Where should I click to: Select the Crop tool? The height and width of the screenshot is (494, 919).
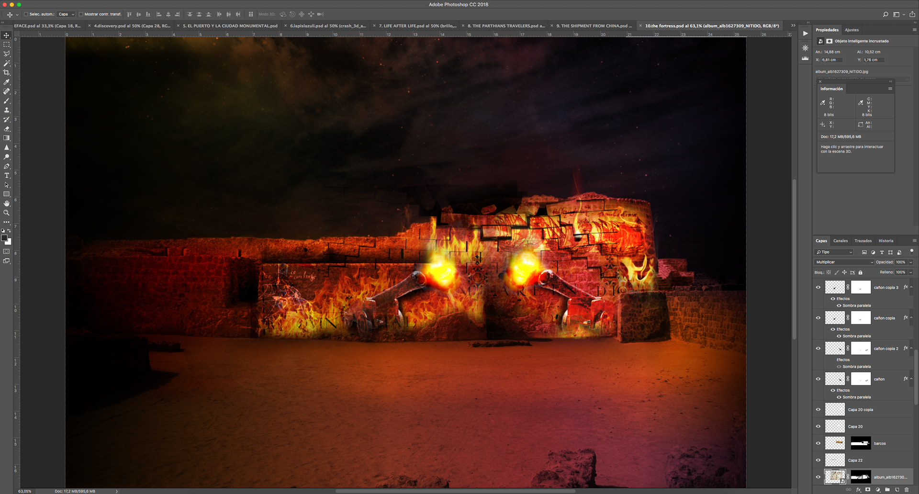point(7,73)
